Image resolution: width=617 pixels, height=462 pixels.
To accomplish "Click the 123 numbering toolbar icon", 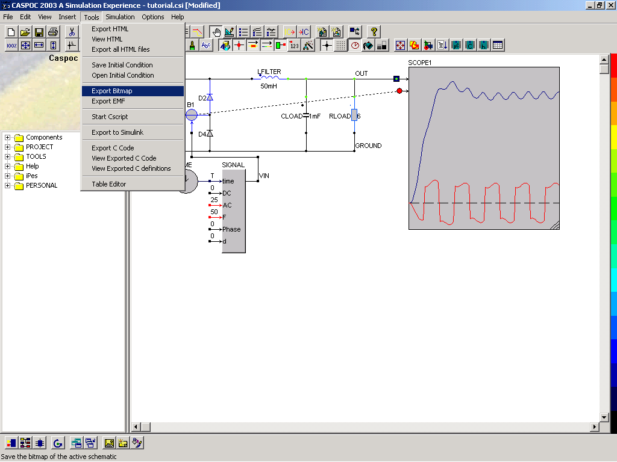I will click(x=294, y=45).
